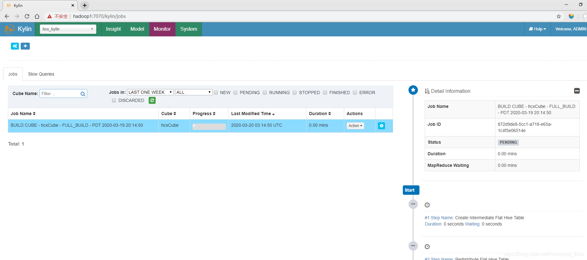Click the Start timeline label
587x260 pixels.
(411, 190)
